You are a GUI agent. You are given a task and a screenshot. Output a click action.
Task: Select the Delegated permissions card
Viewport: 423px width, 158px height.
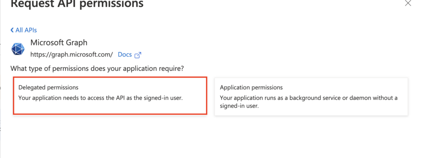110,96
